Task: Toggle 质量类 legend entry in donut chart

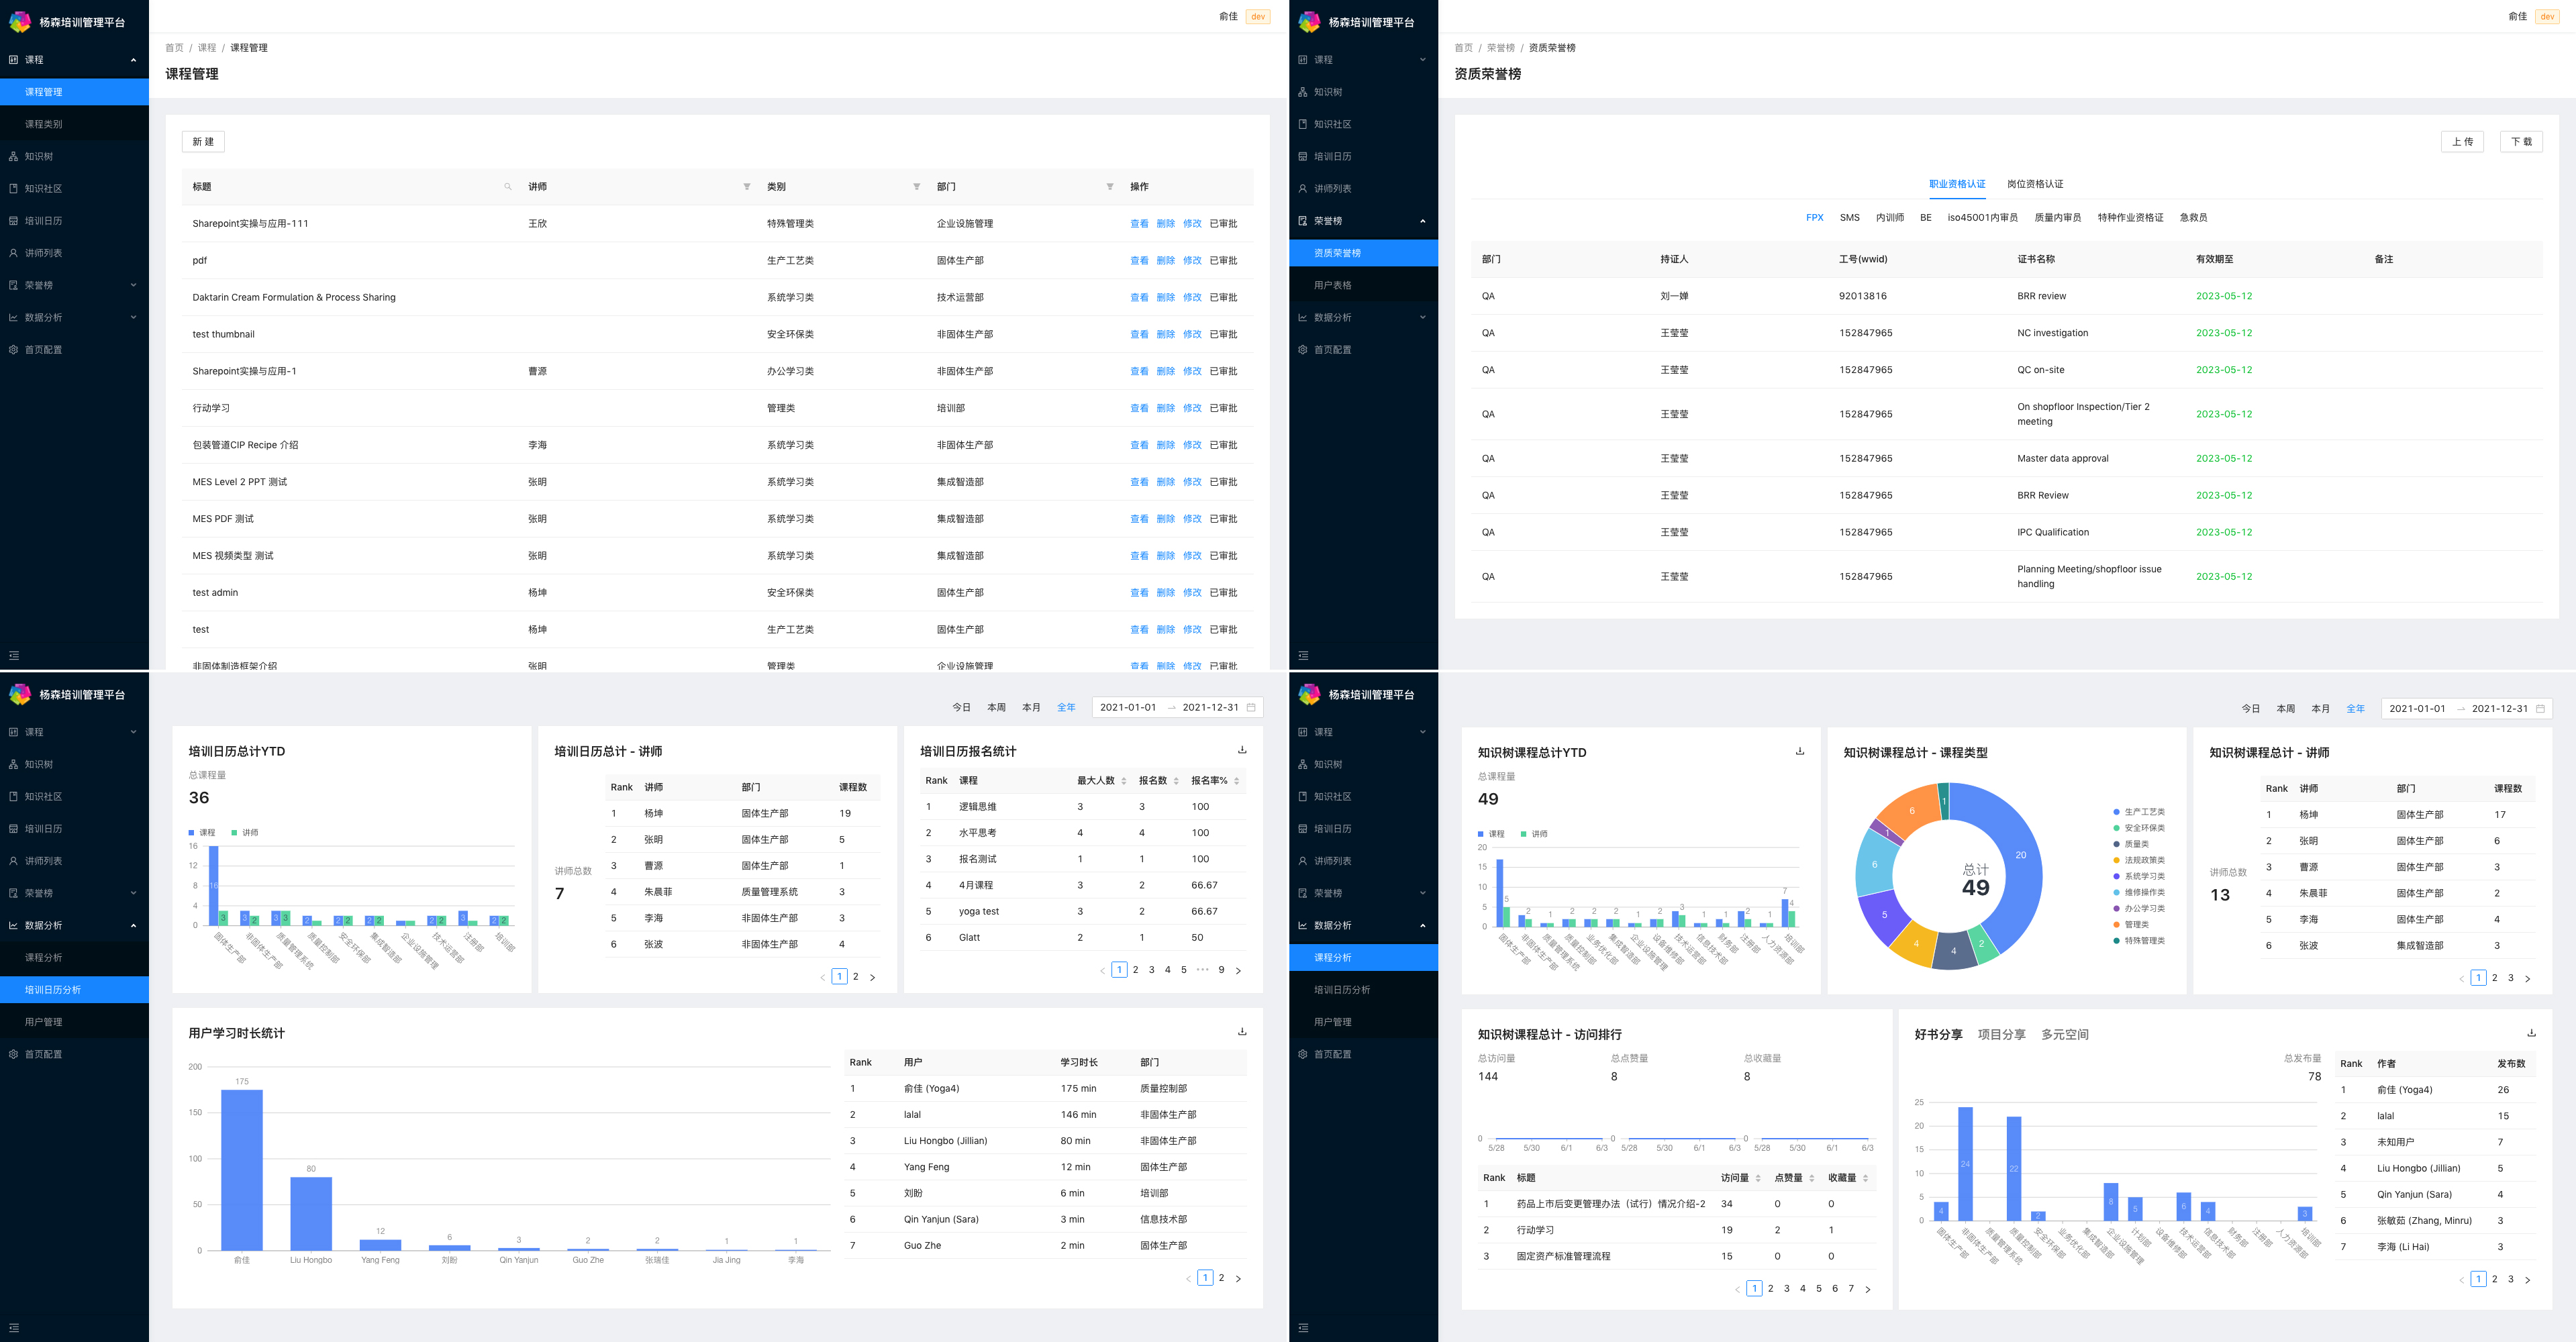Action: (2131, 844)
